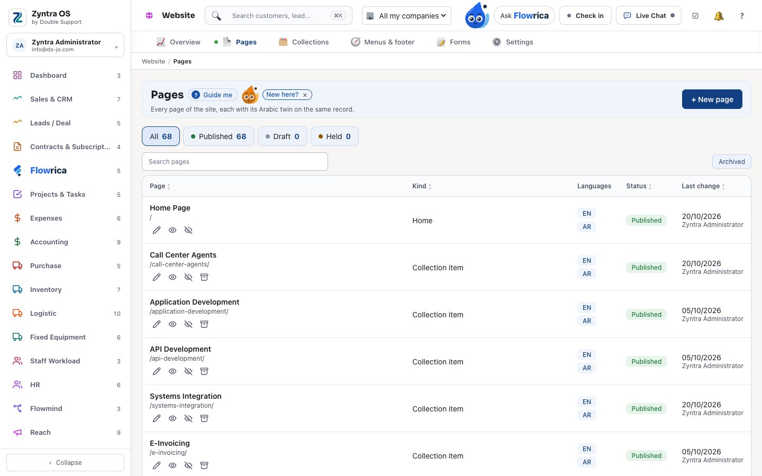Sort the table by Page column
762x476 pixels.
[x=160, y=186]
